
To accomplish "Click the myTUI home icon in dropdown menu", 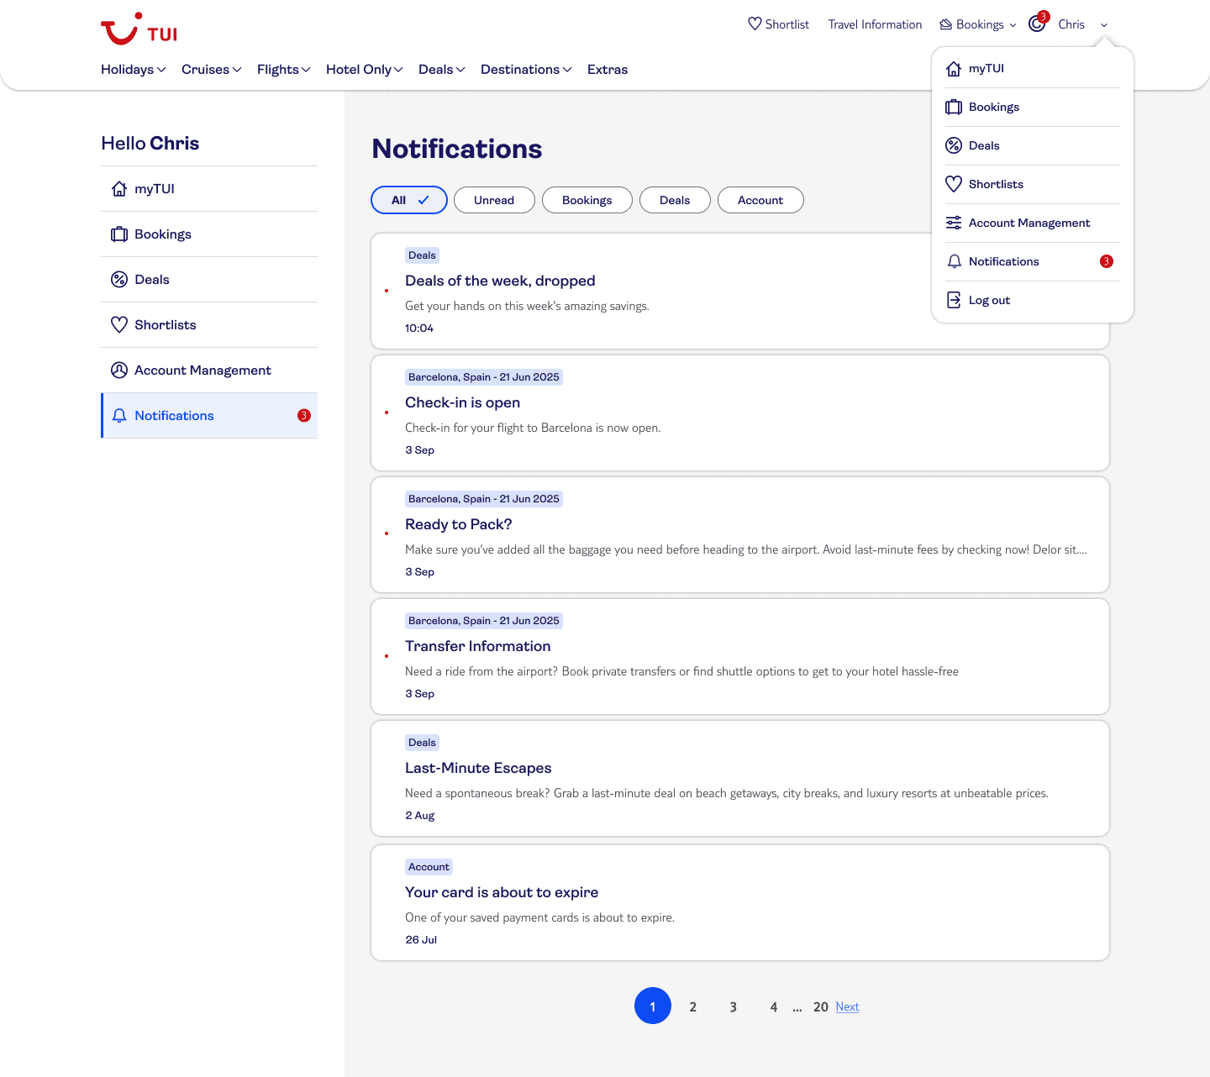I will pyautogui.click(x=954, y=69).
